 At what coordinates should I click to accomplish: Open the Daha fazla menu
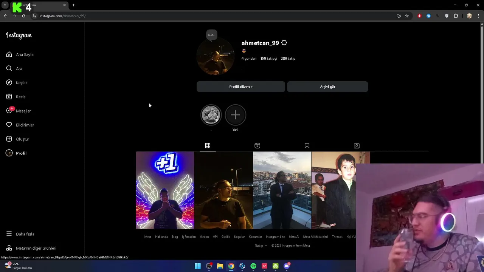(x=20, y=234)
